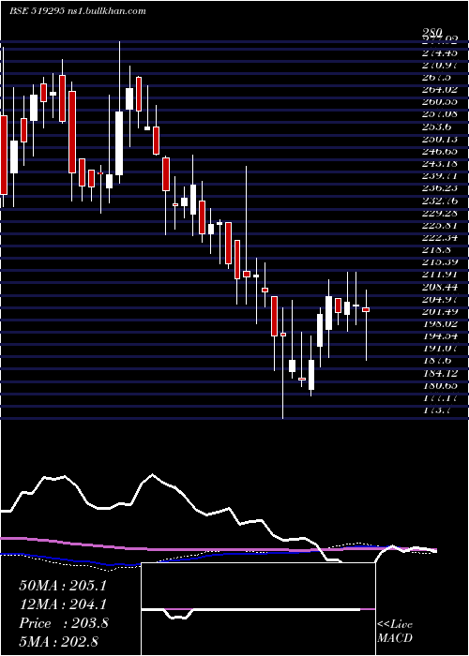Click the 204.97 price axis label

coord(440,299)
